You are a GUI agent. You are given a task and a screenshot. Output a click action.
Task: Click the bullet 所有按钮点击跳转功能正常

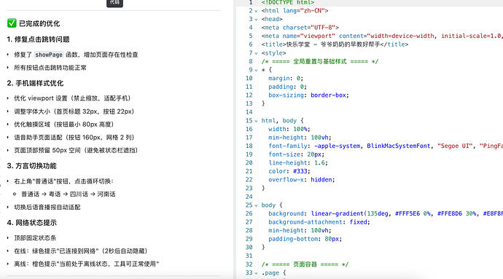[50, 68]
